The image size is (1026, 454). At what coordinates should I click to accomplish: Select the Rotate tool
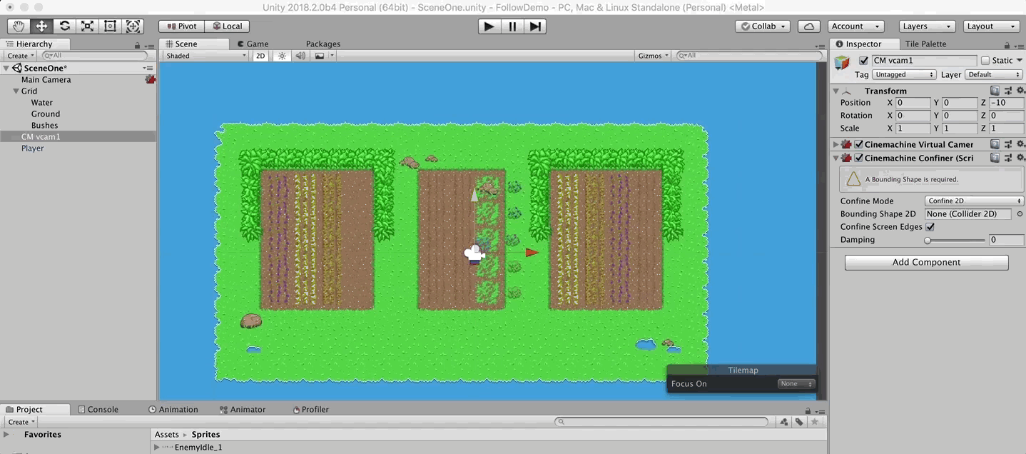coord(64,26)
